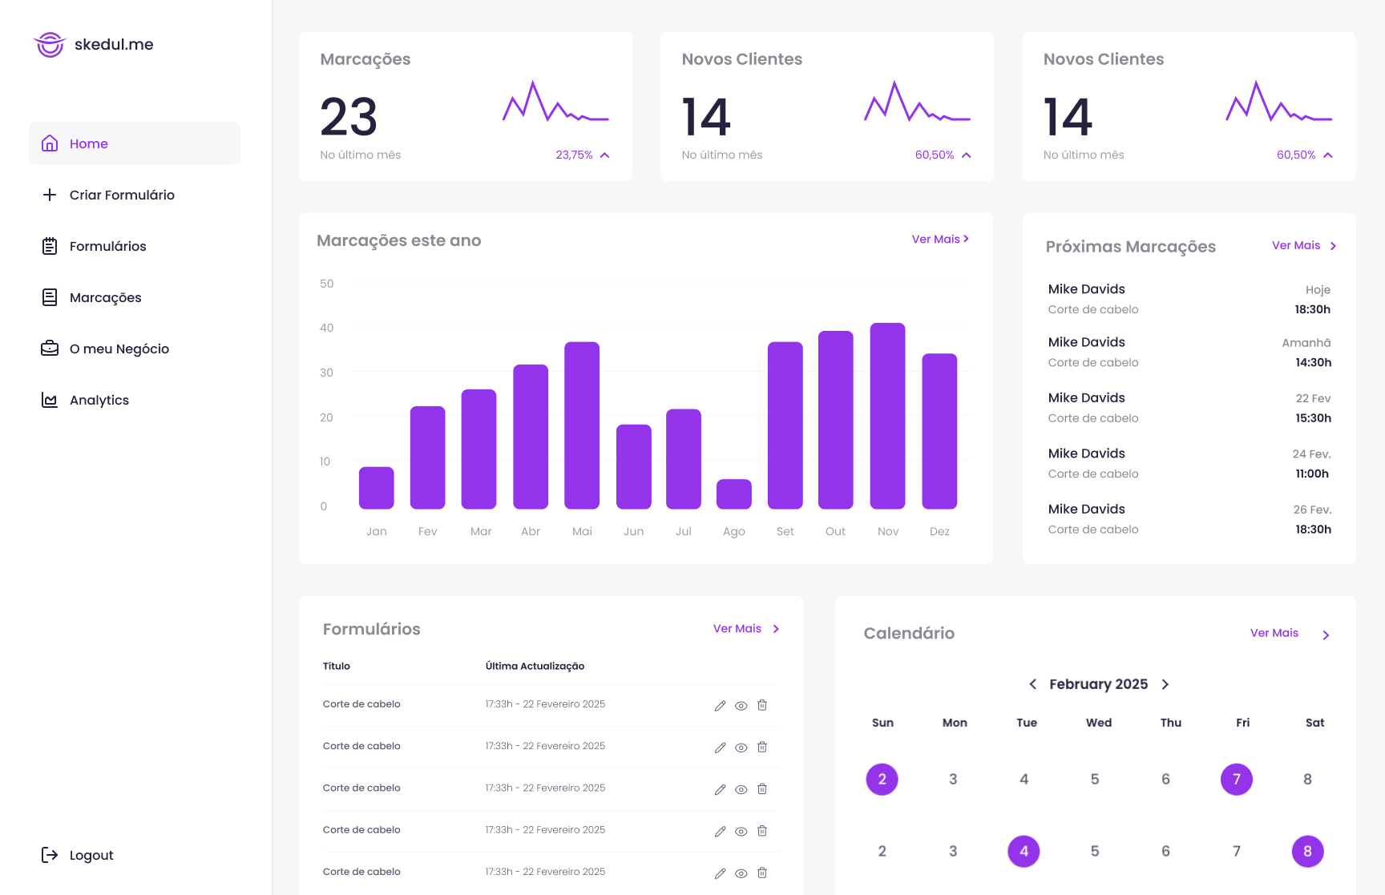Preview the fourth form with the eye icon

coord(741,832)
